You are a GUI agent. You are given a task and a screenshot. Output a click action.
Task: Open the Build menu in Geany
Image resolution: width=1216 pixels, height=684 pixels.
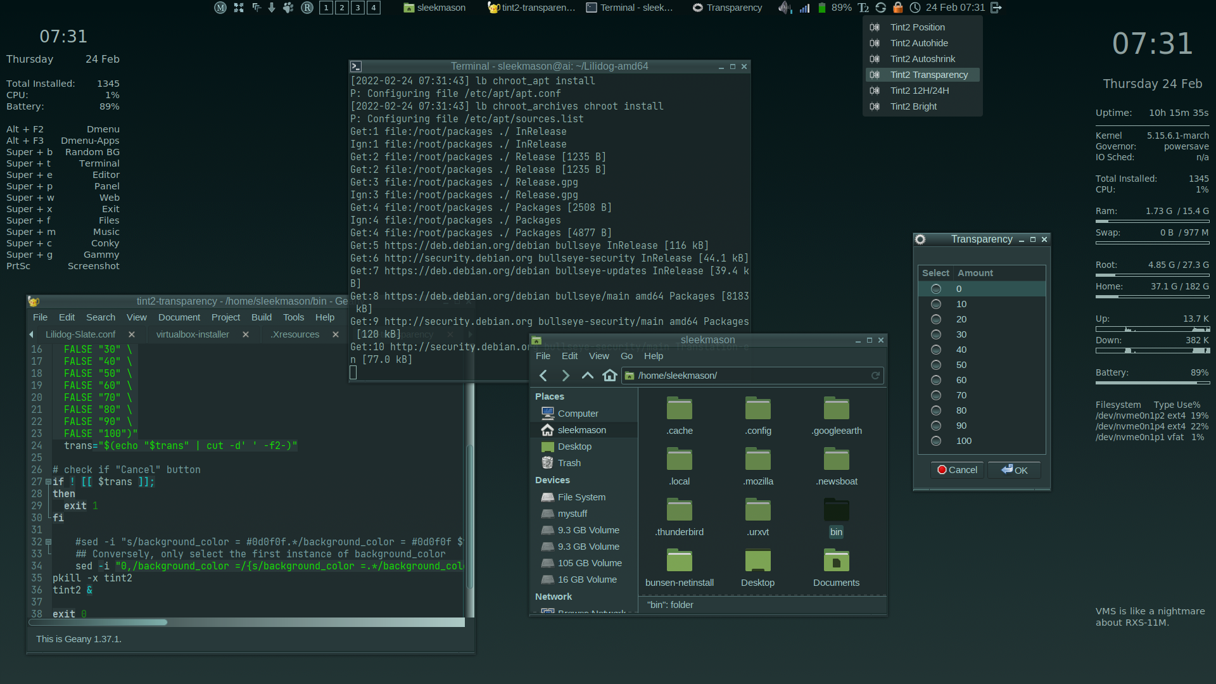261,317
